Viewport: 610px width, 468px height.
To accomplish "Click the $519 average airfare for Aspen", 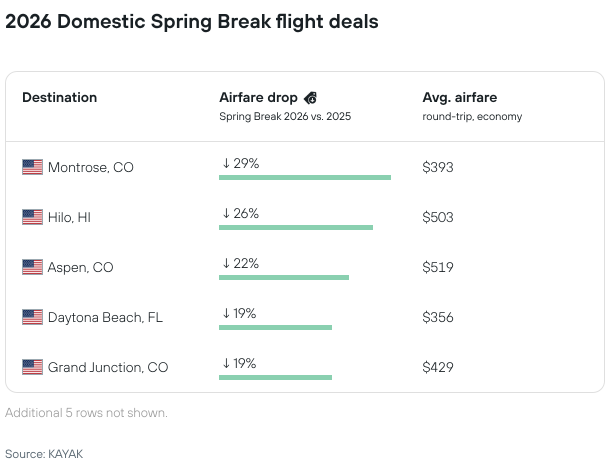I will pos(437,267).
